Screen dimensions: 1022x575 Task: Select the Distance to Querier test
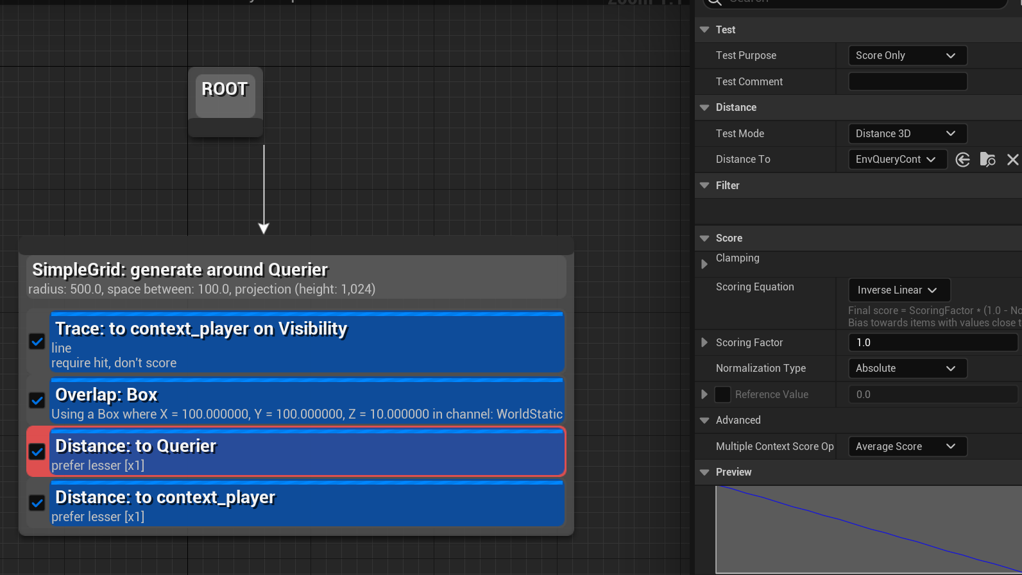pos(307,452)
